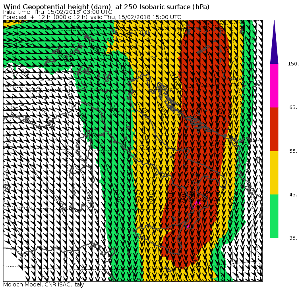The image size is (302, 290).
Task: Click the yellow 45-55 legend color band
Action: coord(274,173)
